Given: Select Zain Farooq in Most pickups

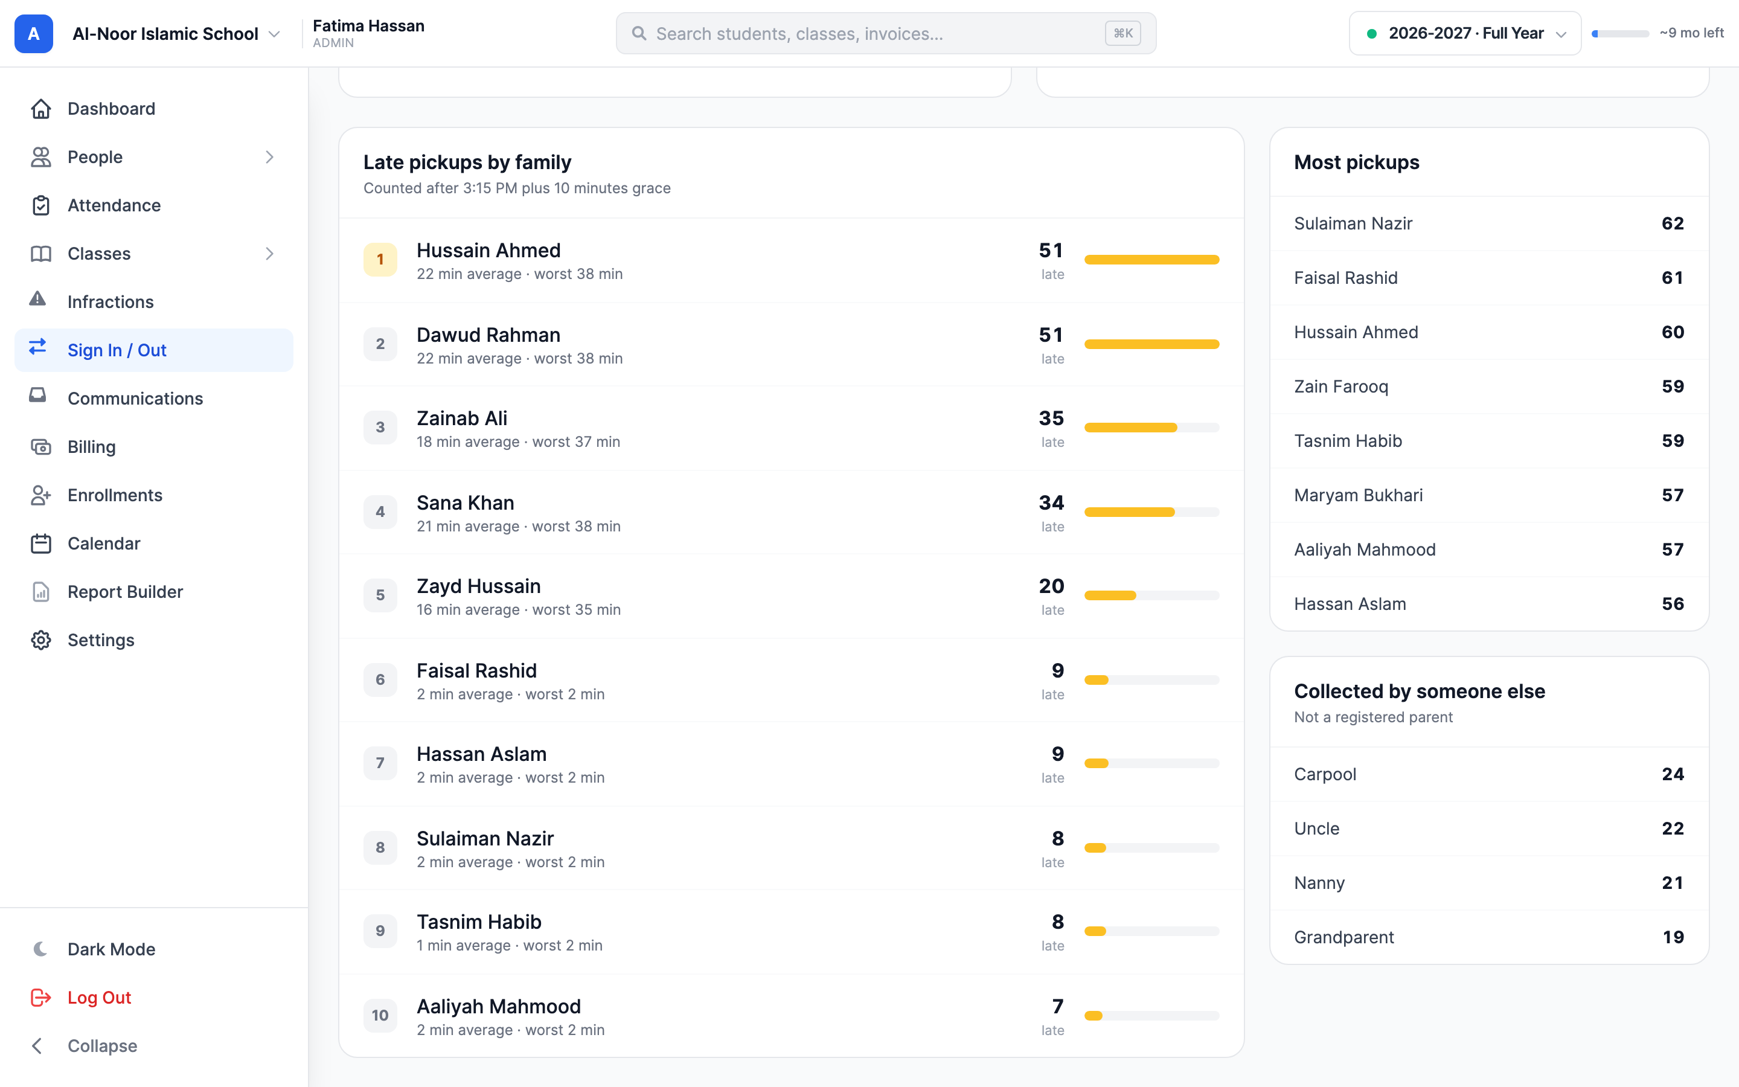Looking at the screenshot, I should (1489, 386).
